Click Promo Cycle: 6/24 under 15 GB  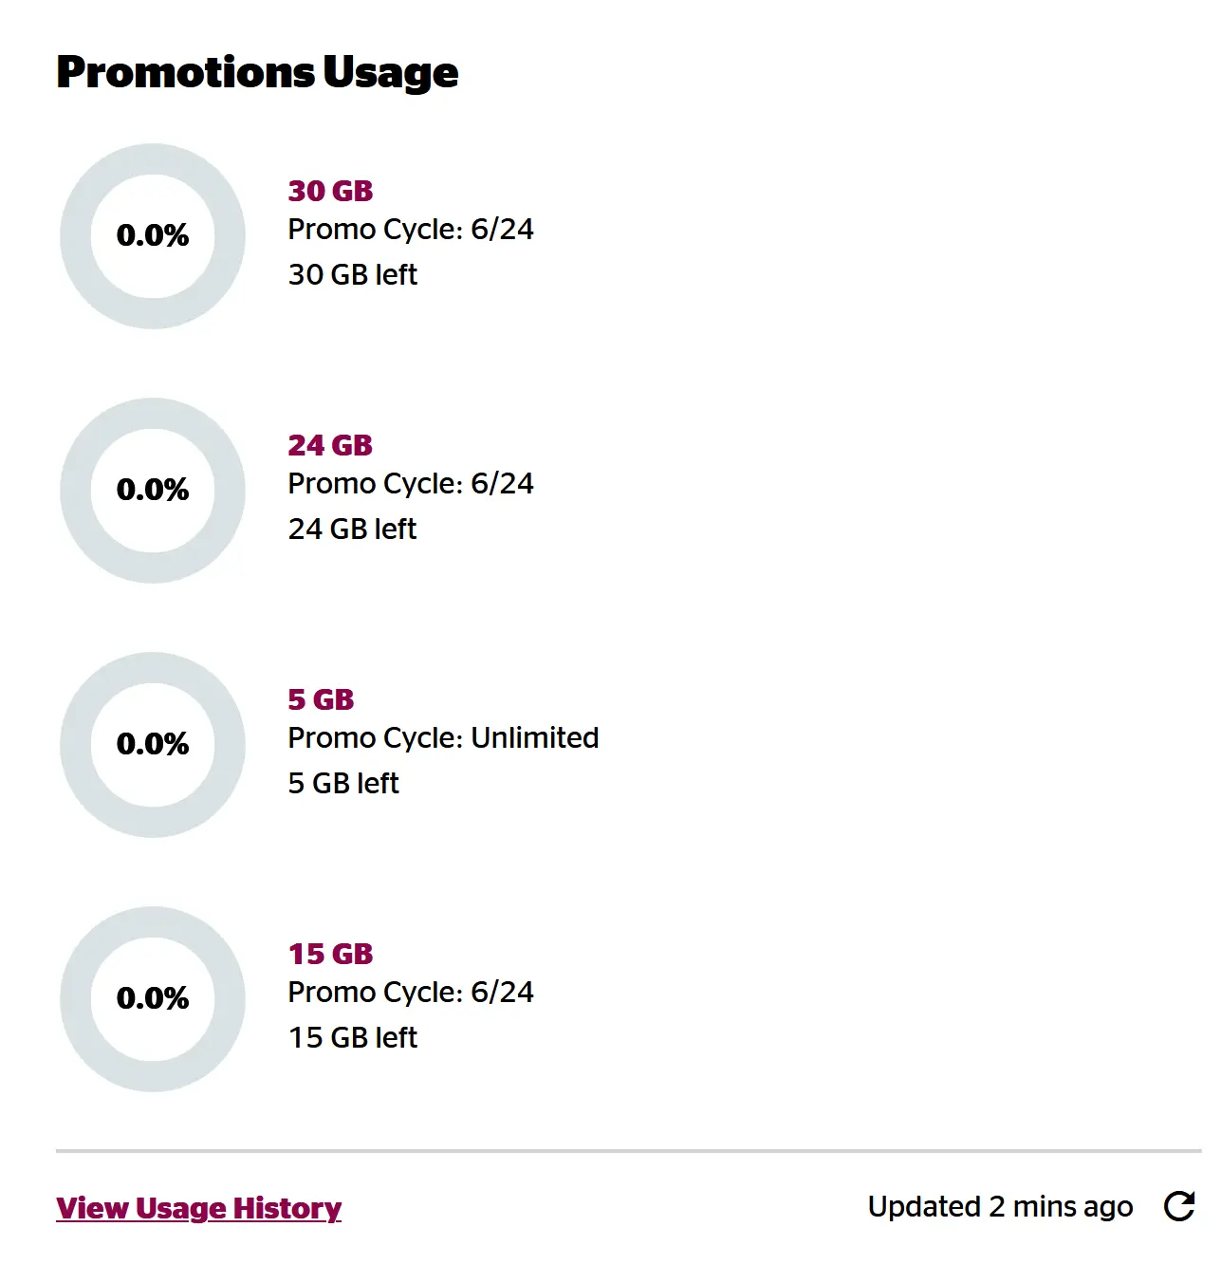(x=411, y=992)
